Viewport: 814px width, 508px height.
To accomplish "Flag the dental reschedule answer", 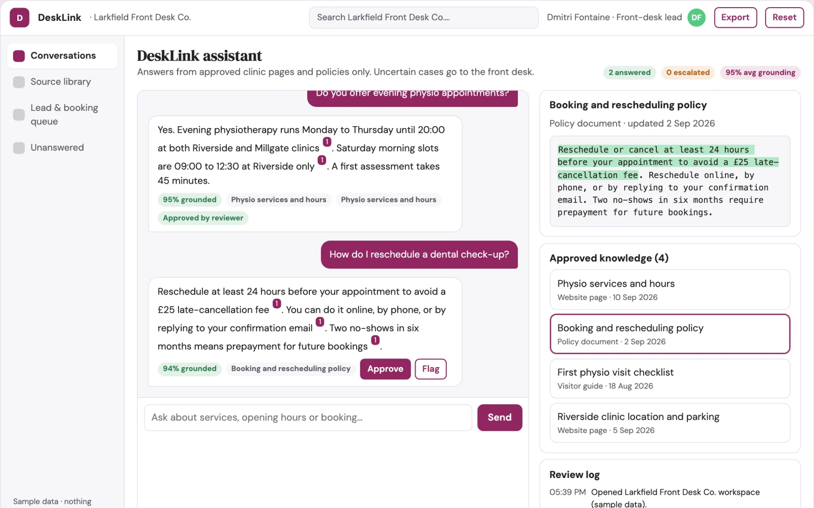I will tap(430, 369).
